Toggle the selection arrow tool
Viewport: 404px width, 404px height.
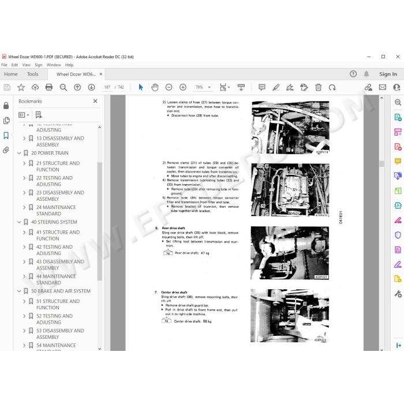[x=141, y=87]
